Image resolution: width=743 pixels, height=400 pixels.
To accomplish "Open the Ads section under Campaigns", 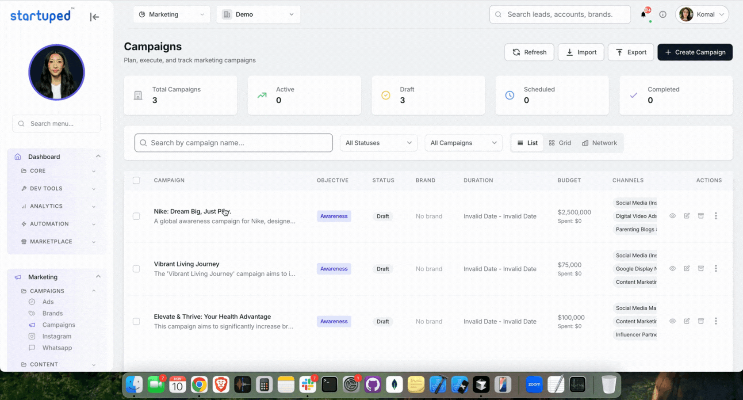I will (x=48, y=301).
